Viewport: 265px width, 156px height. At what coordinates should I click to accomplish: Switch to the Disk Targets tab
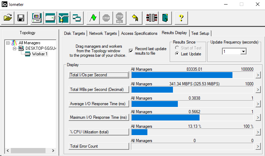74,33
